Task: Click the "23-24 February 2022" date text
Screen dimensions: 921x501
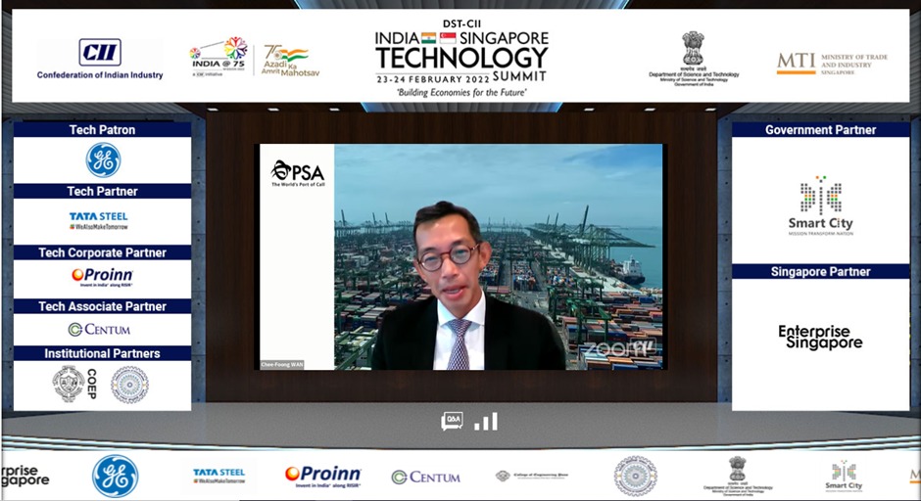Action: pos(432,79)
